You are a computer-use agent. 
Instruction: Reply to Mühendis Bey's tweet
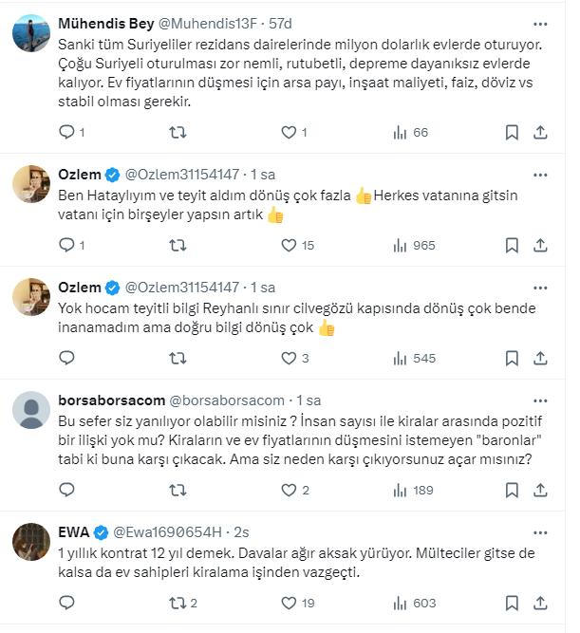coord(66,133)
